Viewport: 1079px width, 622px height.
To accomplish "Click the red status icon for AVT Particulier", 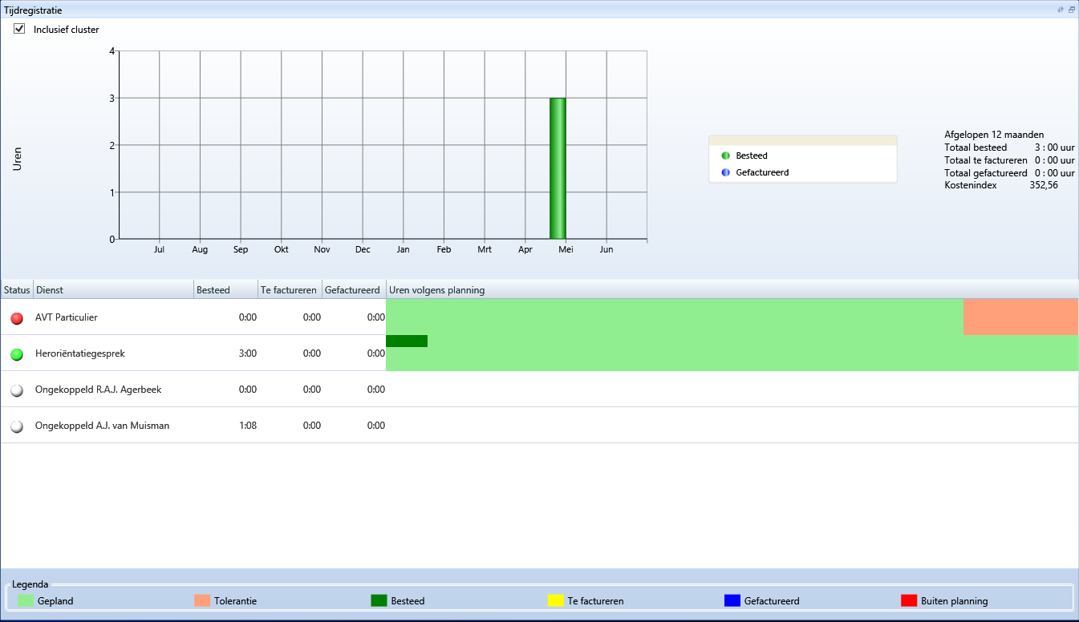I will pyautogui.click(x=17, y=318).
